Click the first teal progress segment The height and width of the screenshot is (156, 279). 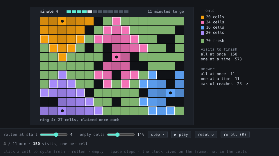[69, 12]
